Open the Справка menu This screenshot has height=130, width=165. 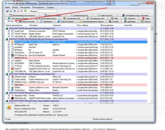(x=50, y=7)
